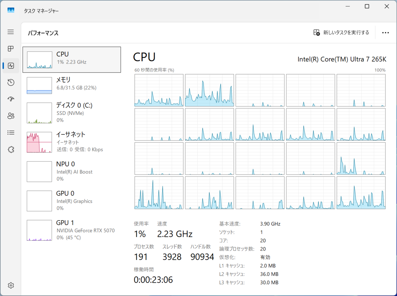Click the 新しいタスクを実行する button
397x296 pixels.
(x=341, y=32)
